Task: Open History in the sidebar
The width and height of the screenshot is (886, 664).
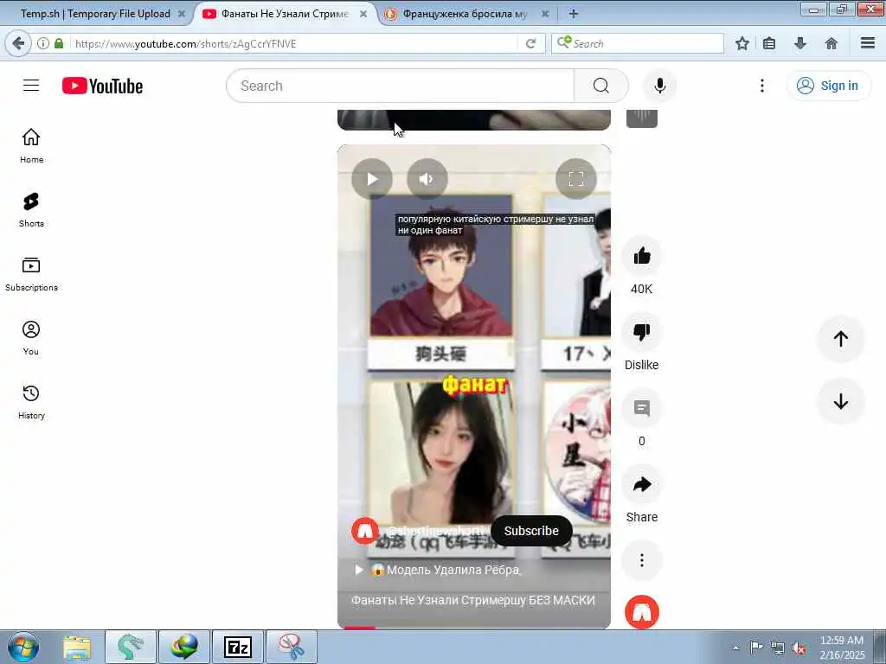Action: coord(31,401)
